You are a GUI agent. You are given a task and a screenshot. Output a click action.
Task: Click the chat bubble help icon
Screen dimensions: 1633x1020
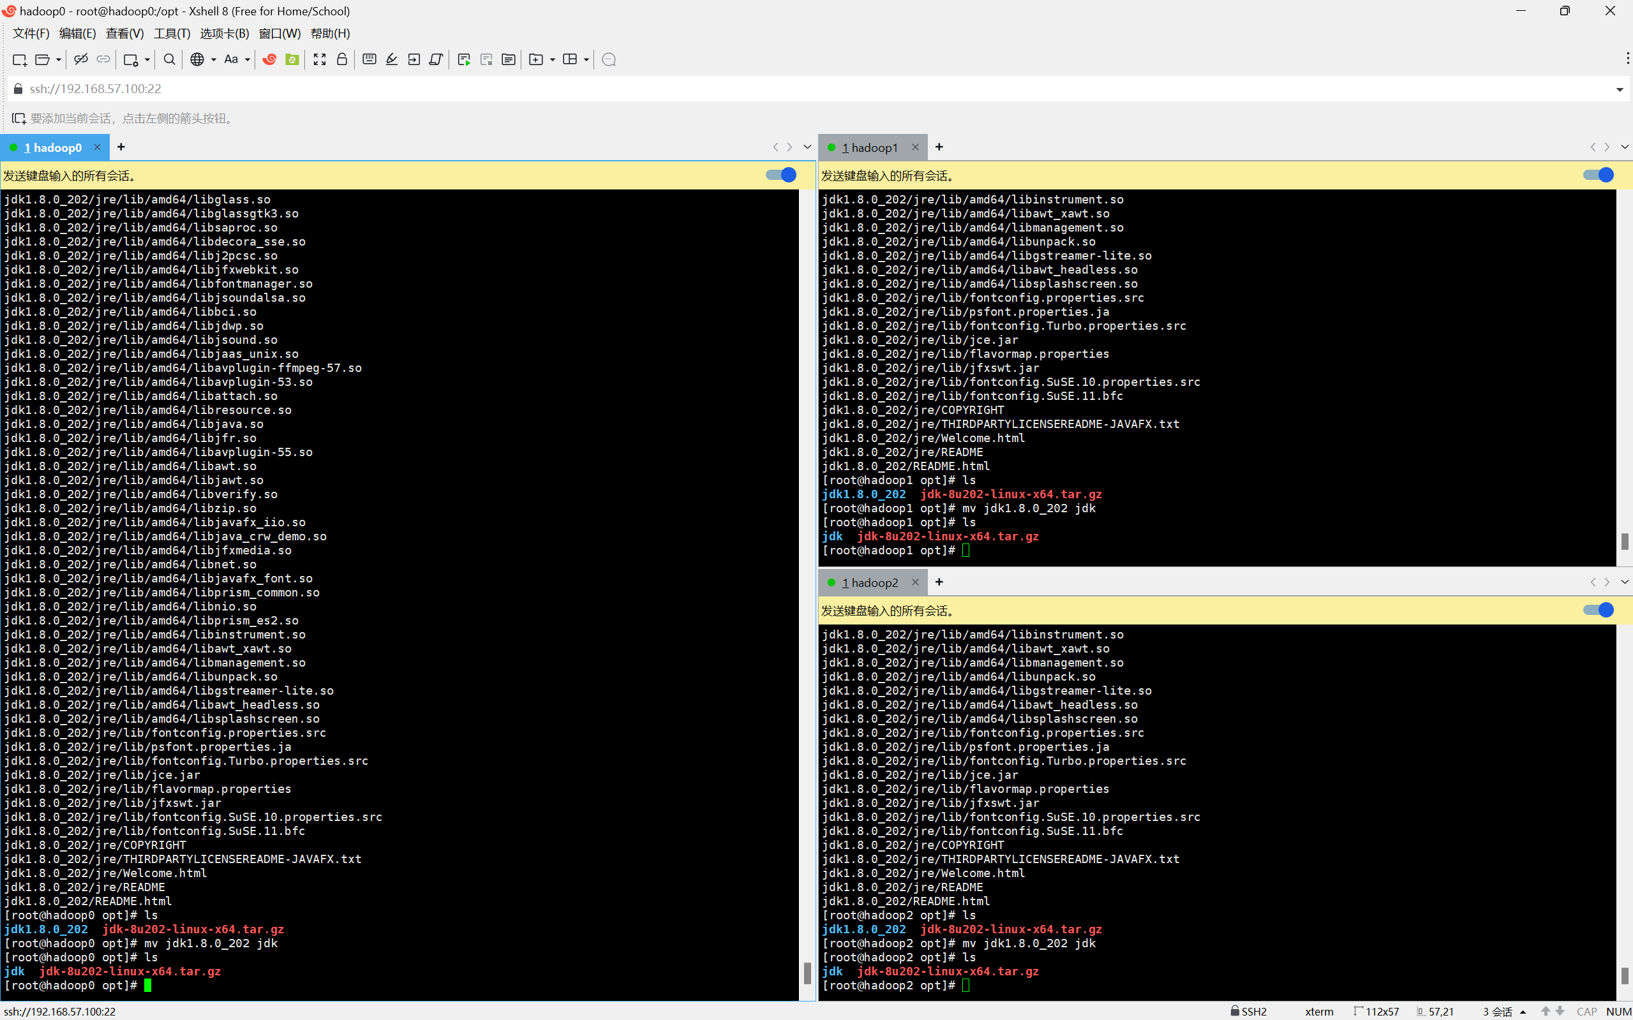pos(609,59)
